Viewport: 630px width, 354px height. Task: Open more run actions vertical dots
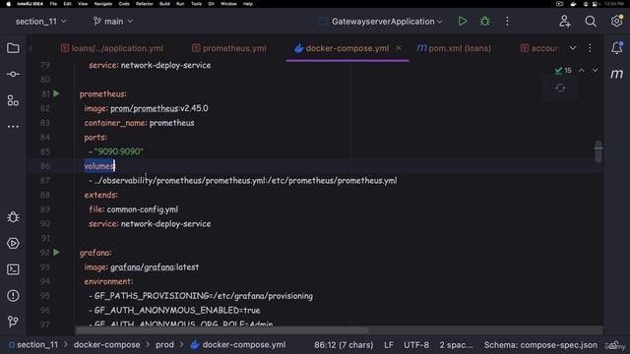(507, 22)
